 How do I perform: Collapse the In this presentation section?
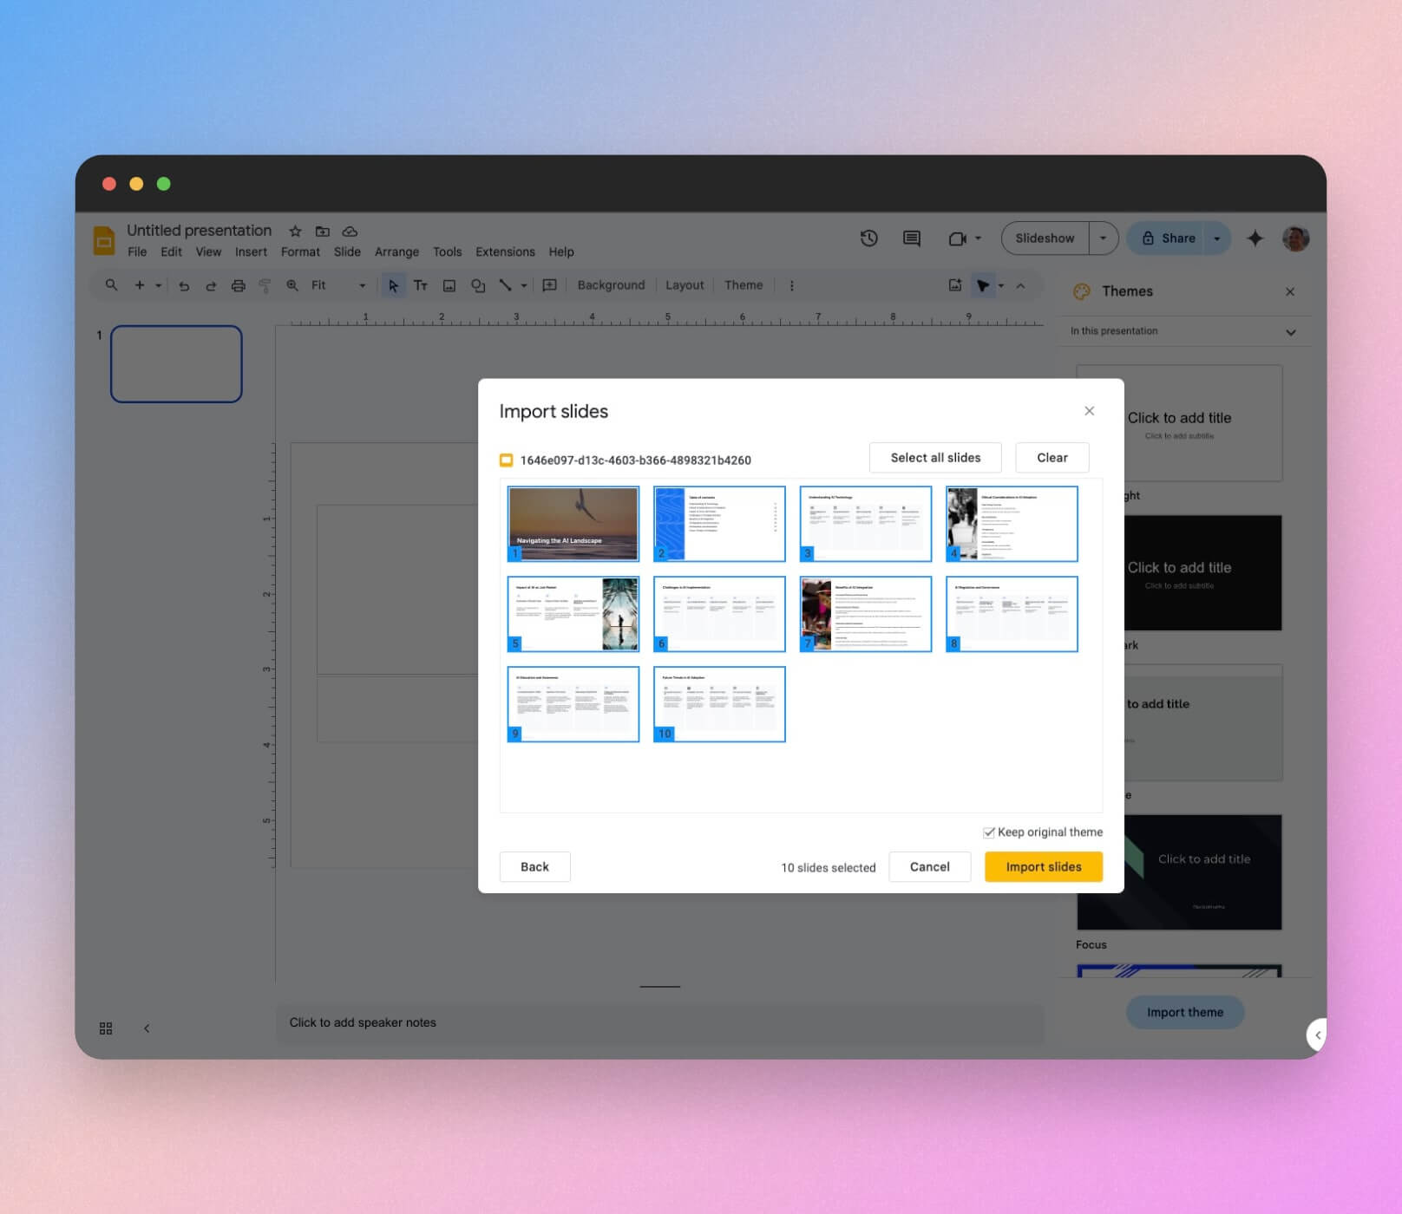click(x=1290, y=331)
